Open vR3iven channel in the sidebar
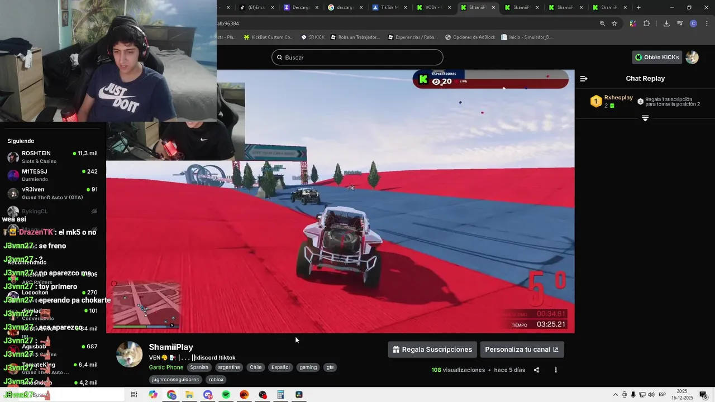This screenshot has width=715, height=402. (x=53, y=193)
